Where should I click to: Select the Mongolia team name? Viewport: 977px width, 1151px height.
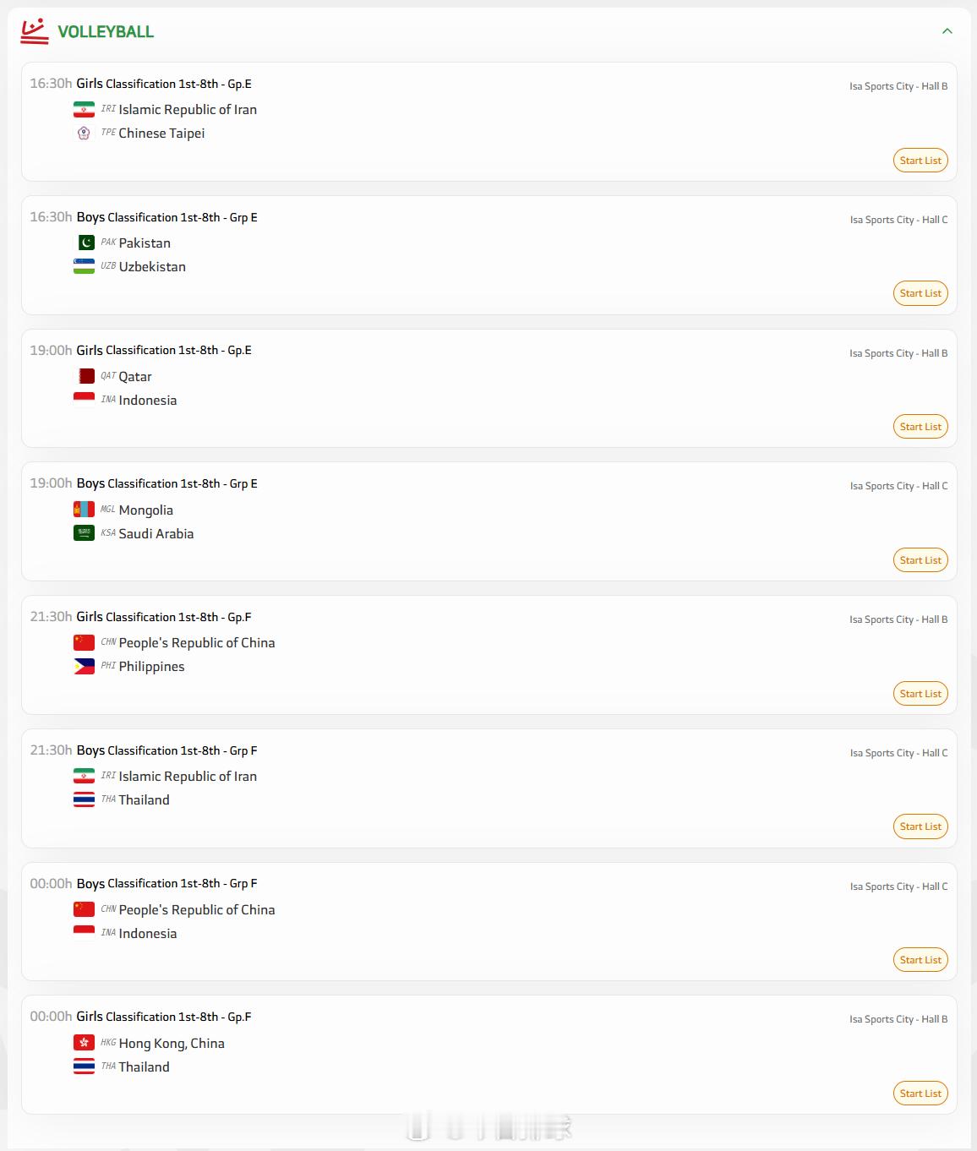coord(146,510)
